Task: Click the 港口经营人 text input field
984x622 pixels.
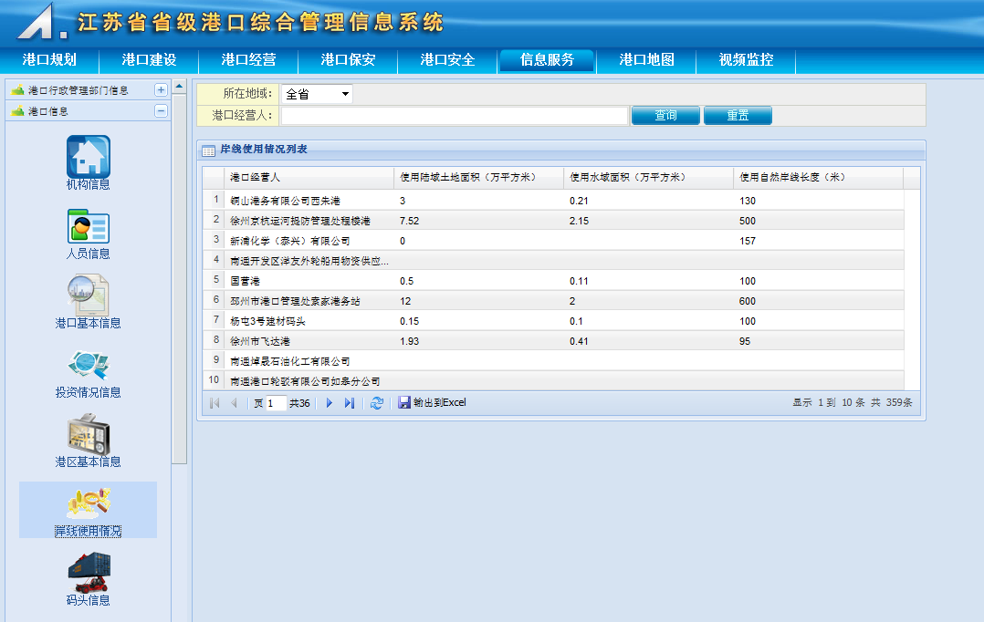Action: point(454,116)
